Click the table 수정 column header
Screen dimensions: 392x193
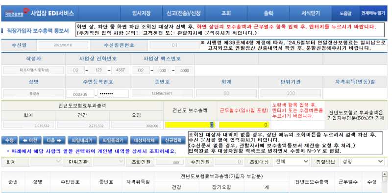(371, 182)
